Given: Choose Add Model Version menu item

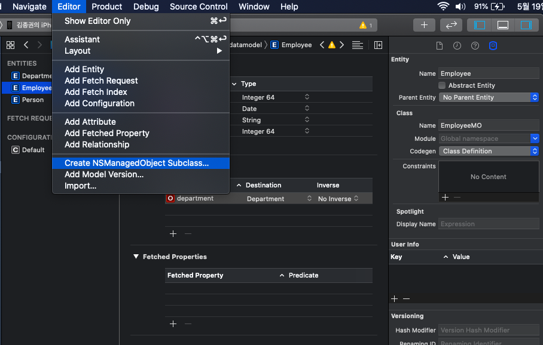Looking at the screenshot, I should 141,174.
